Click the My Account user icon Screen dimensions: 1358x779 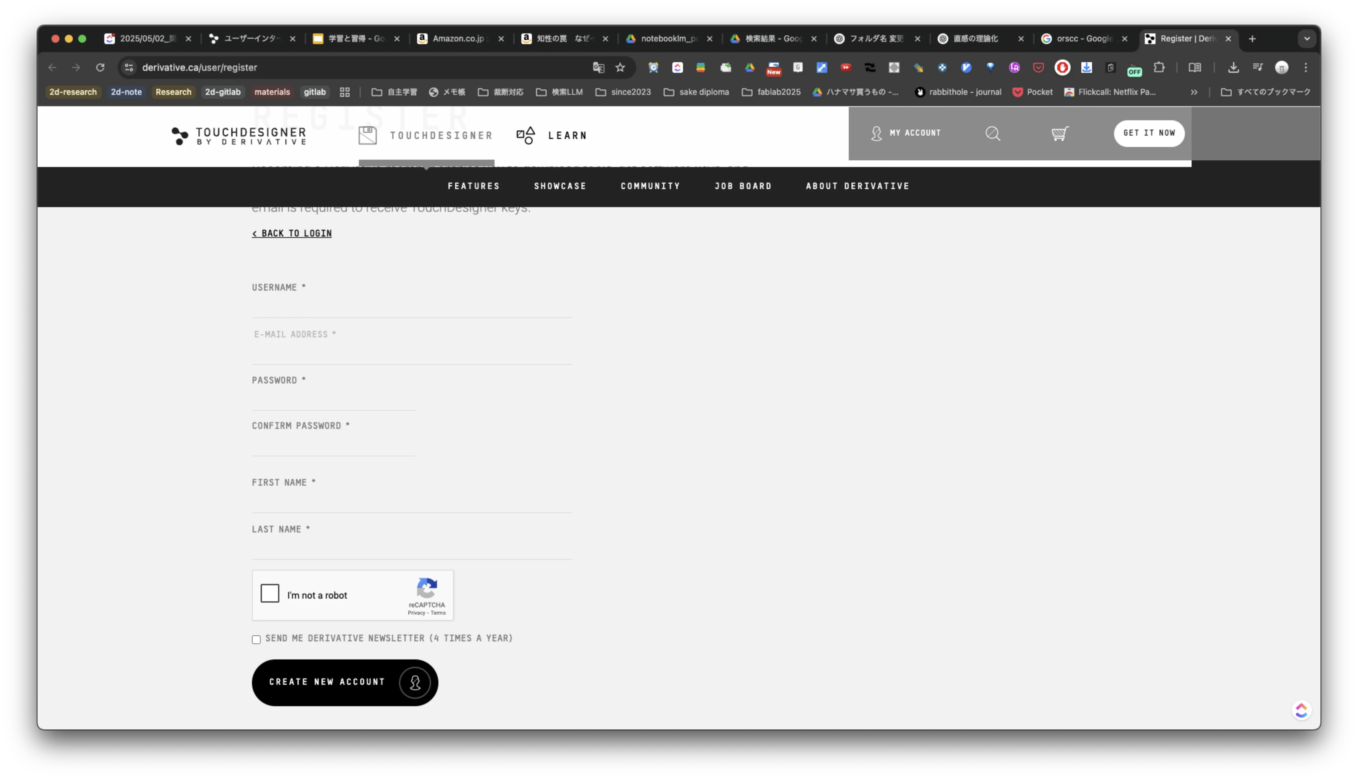(876, 133)
